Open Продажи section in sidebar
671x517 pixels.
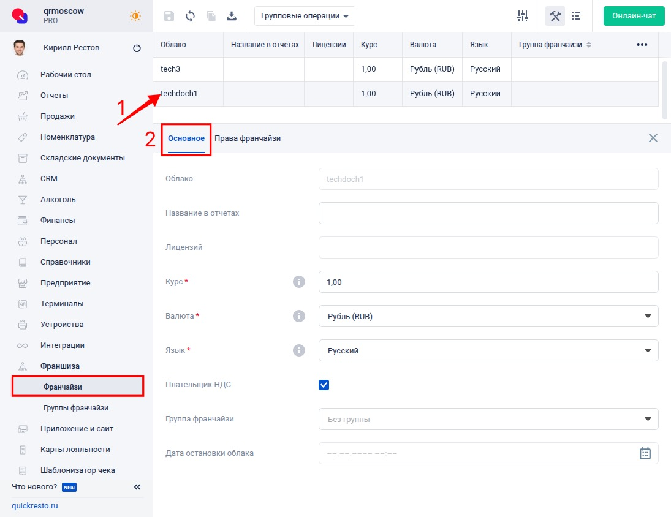58,116
